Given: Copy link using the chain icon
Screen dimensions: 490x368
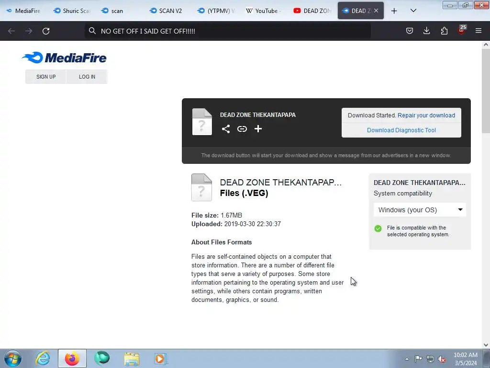Looking at the screenshot, I should [242, 129].
